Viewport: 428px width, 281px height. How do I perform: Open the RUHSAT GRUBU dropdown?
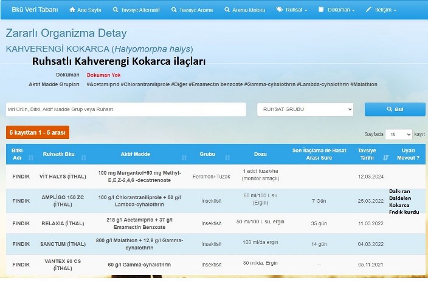click(x=305, y=109)
